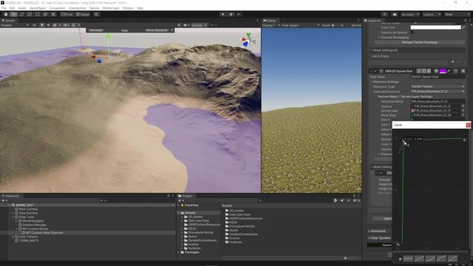This screenshot has height=266, width=473.
Task: Open the Free Aspect dropdown in Game view
Action: coord(300,25)
